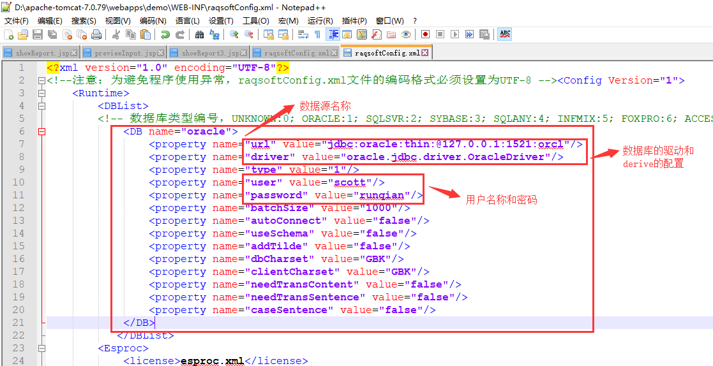Click the Save All toolbar icon
Image resolution: width=713 pixels, height=366 pixels.
(52, 34)
